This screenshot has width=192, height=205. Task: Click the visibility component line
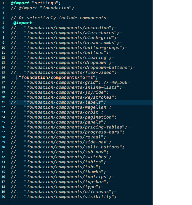pos(64,197)
